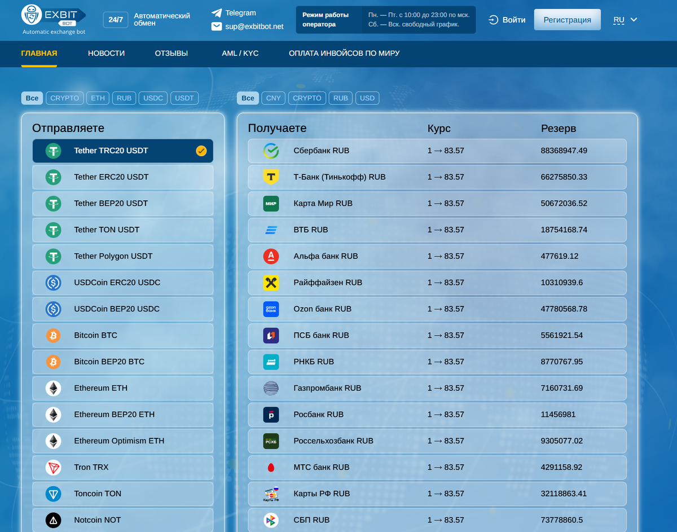677x532 pixels.
Task: Filter send currencies by ETH
Action: coord(98,98)
